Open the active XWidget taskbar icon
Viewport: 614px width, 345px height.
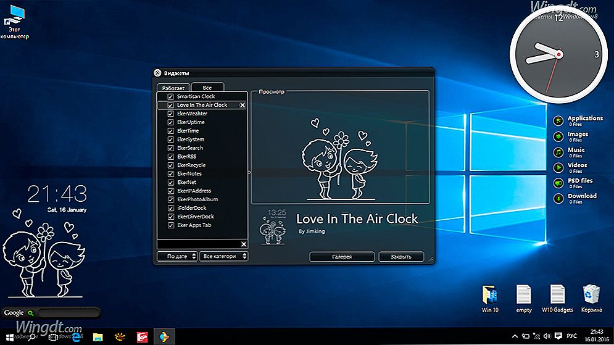164,337
